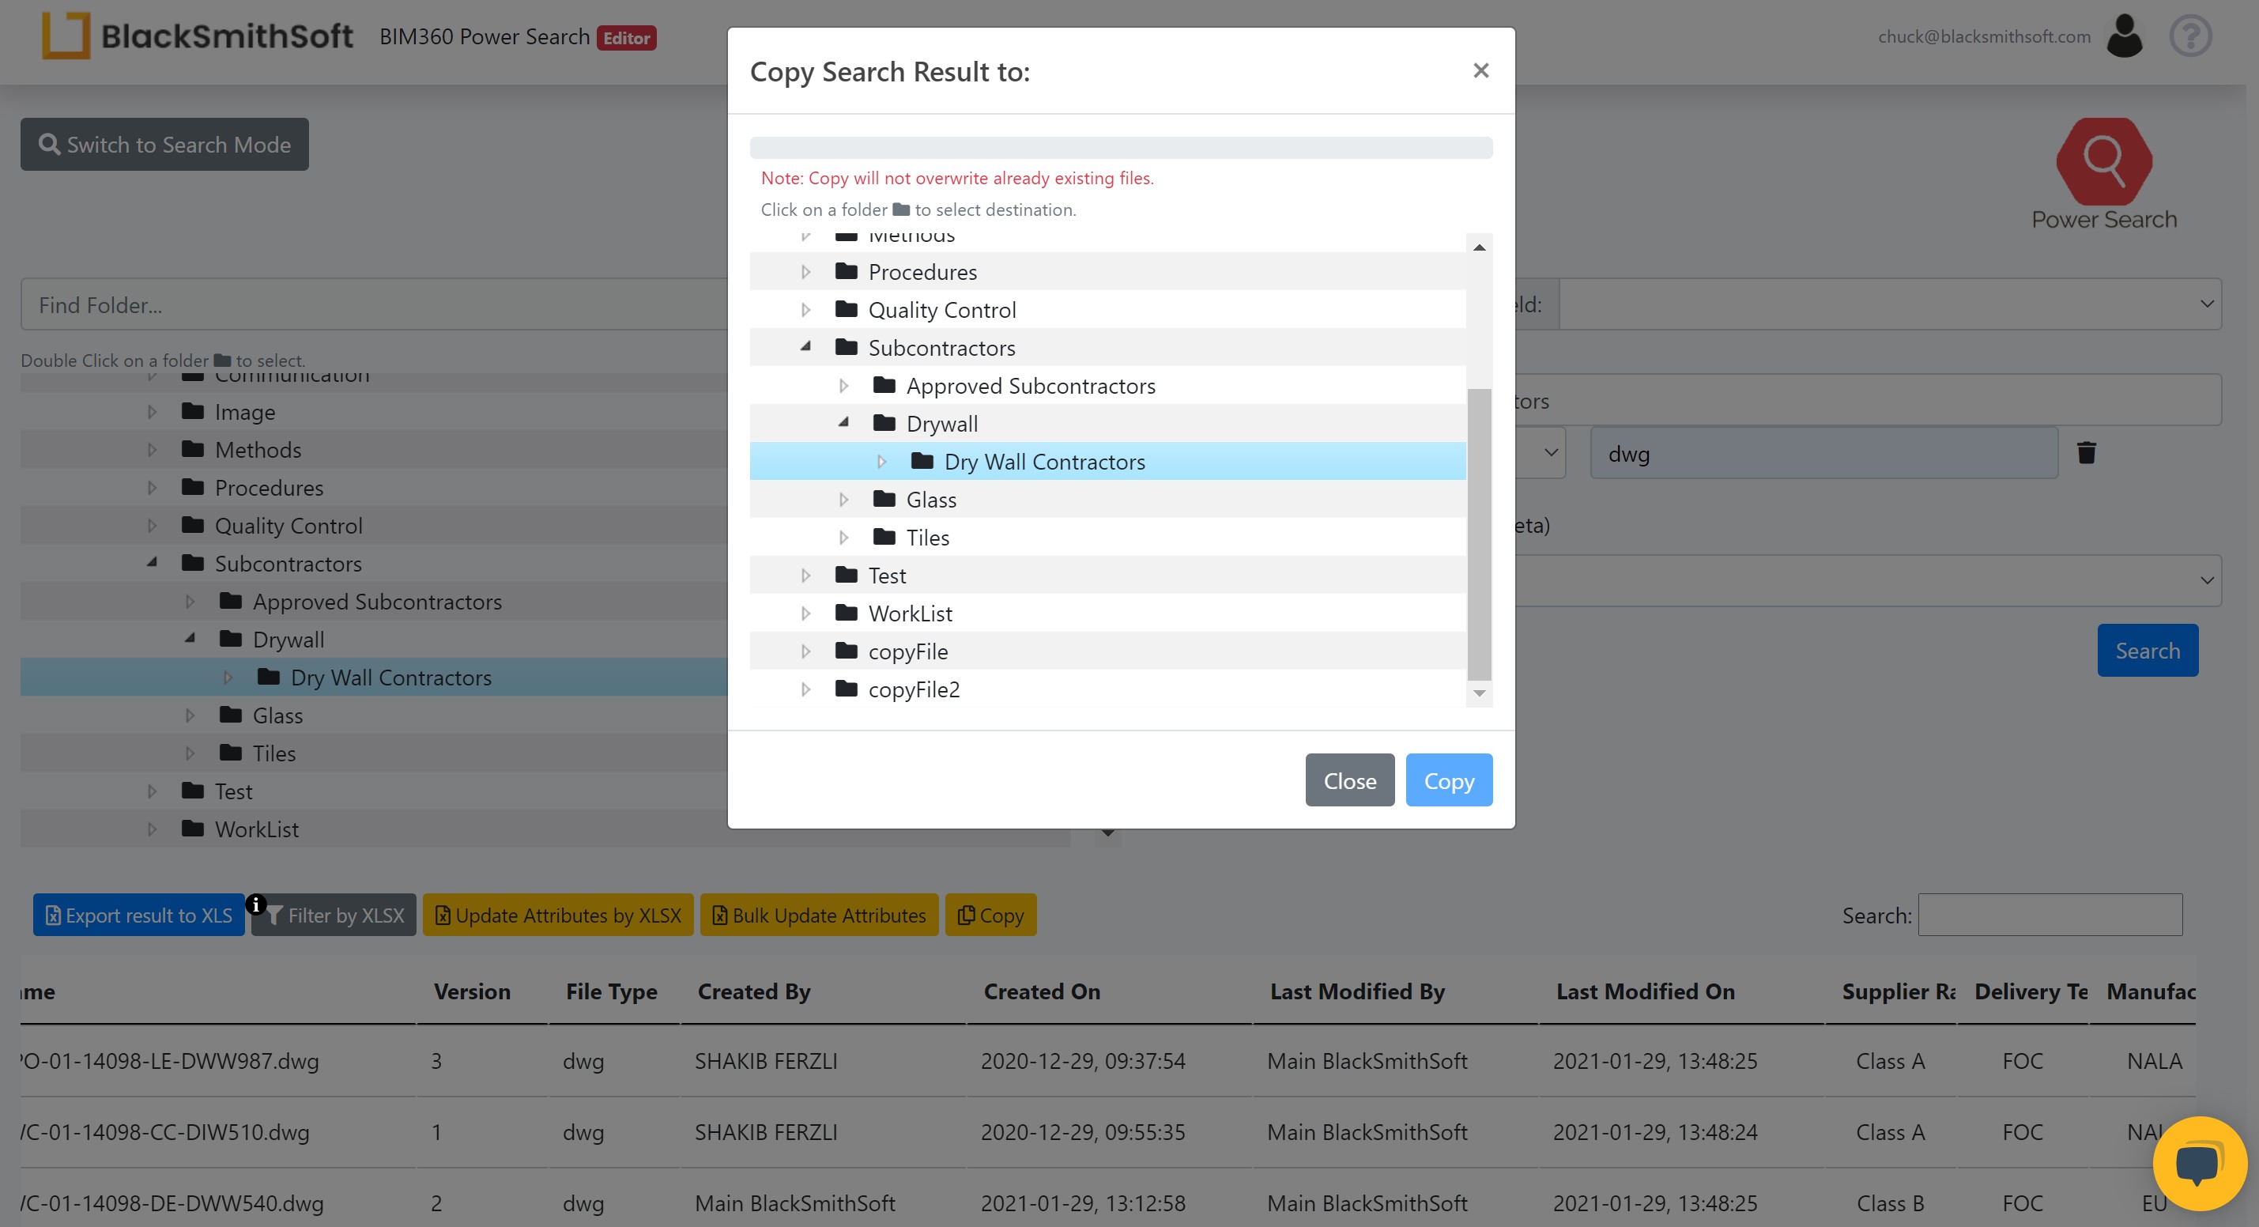This screenshot has width=2259, height=1227.
Task: Click the Power Search red magnifier icon
Action: [x=2103, y=161]
